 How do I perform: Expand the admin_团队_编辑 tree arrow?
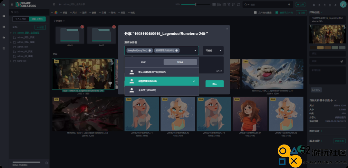11,42
